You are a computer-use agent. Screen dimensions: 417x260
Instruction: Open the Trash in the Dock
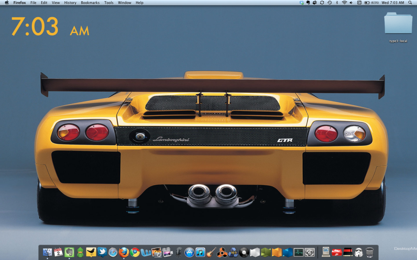(369, 252)
